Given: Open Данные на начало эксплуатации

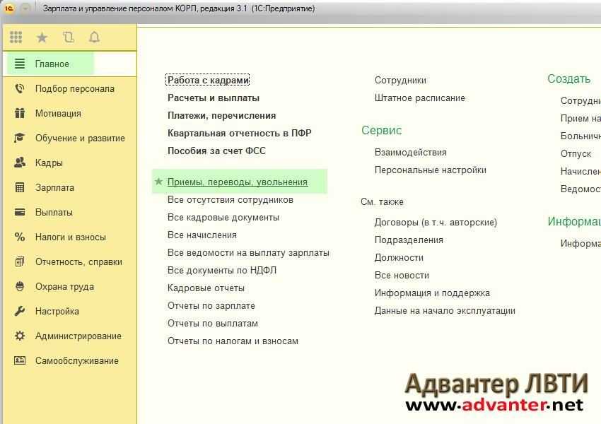Looking at the screenshot, I should [x=445, y=310].
